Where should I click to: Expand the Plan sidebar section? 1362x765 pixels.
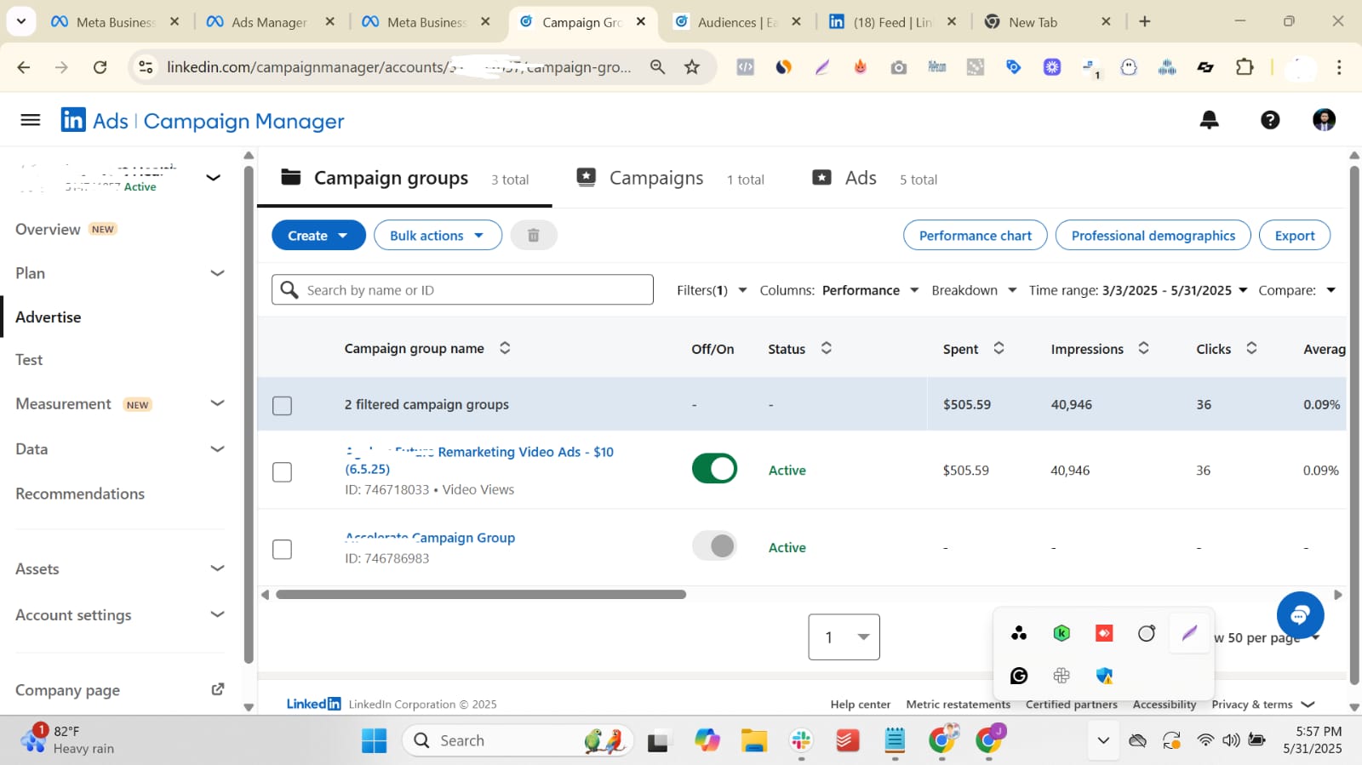217,273
